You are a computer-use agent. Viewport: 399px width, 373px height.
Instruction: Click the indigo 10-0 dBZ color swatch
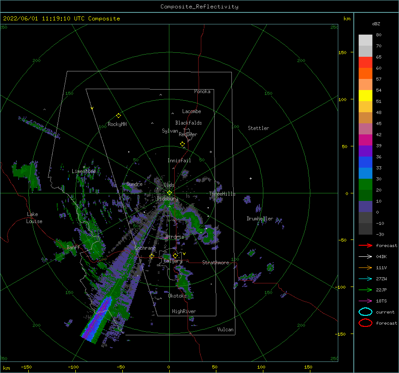365,207
